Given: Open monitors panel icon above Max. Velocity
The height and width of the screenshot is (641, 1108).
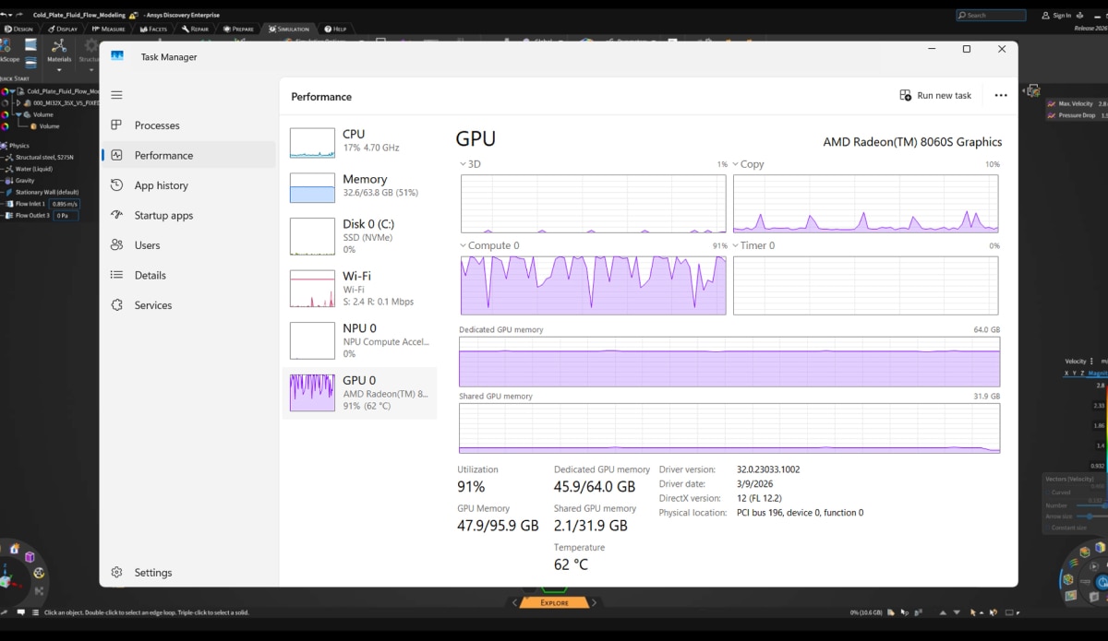Looking at the screenshot, I should pos(1033,90).
